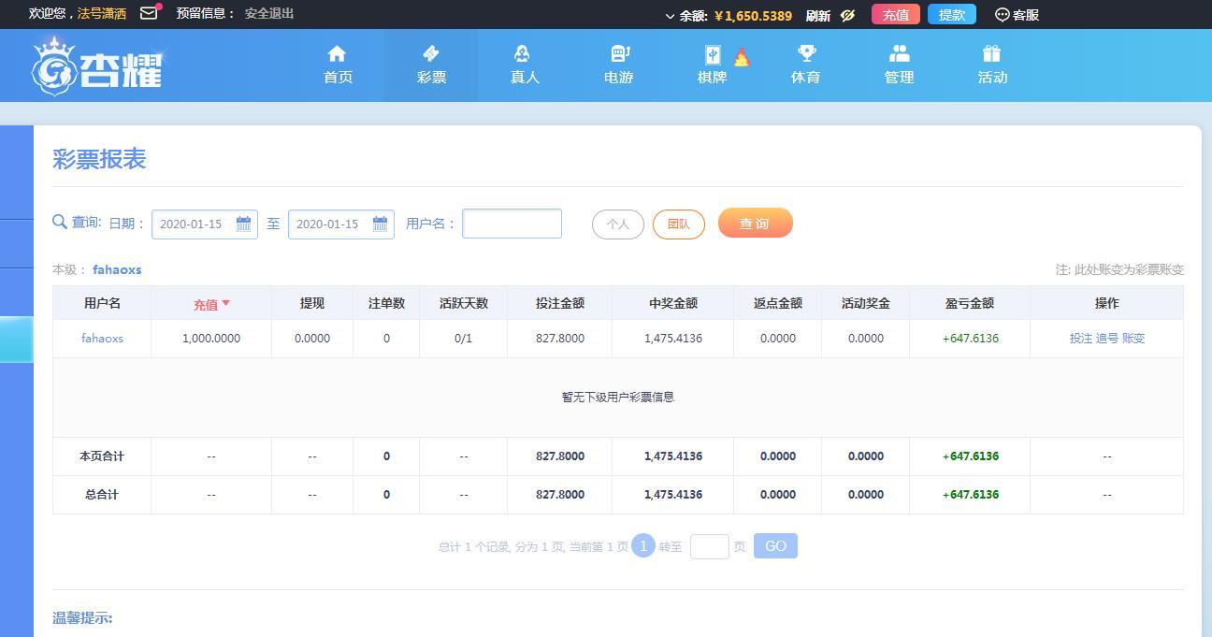Click the 用户名 username input field
The width and height of the screenshot is (1212, 637).
tap(512, 224)
